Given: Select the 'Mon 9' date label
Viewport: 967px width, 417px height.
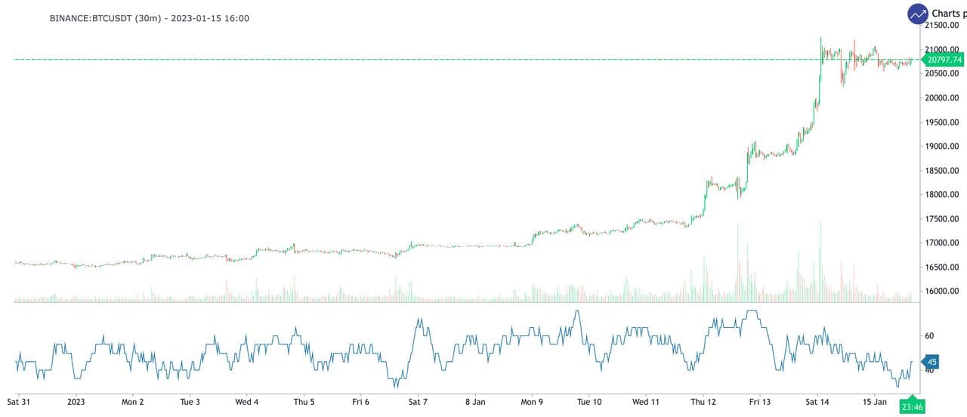Looking at the screenshot, I should point(532,402).
